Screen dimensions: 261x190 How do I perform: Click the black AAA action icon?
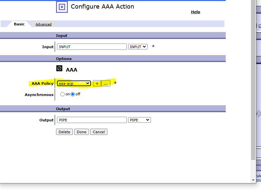point(59,68)
